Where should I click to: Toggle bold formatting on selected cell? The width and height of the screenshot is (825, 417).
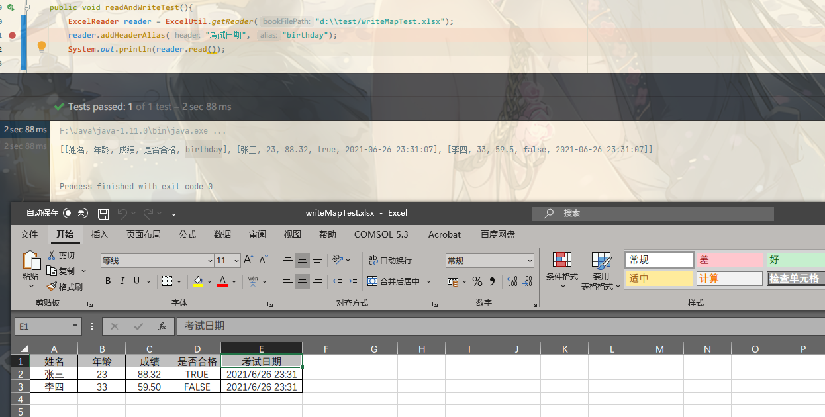click(x=108, y=281)
